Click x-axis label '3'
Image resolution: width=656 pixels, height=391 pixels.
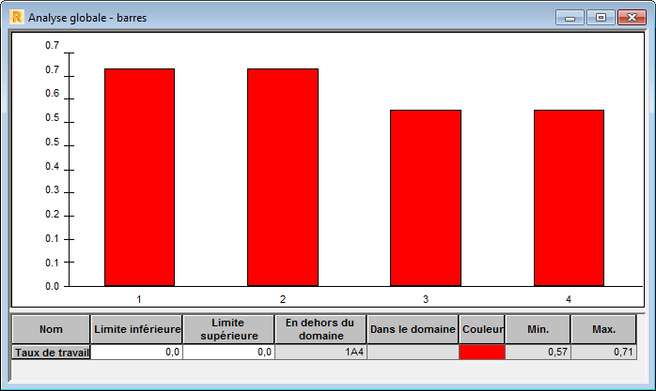pos(426,299)
